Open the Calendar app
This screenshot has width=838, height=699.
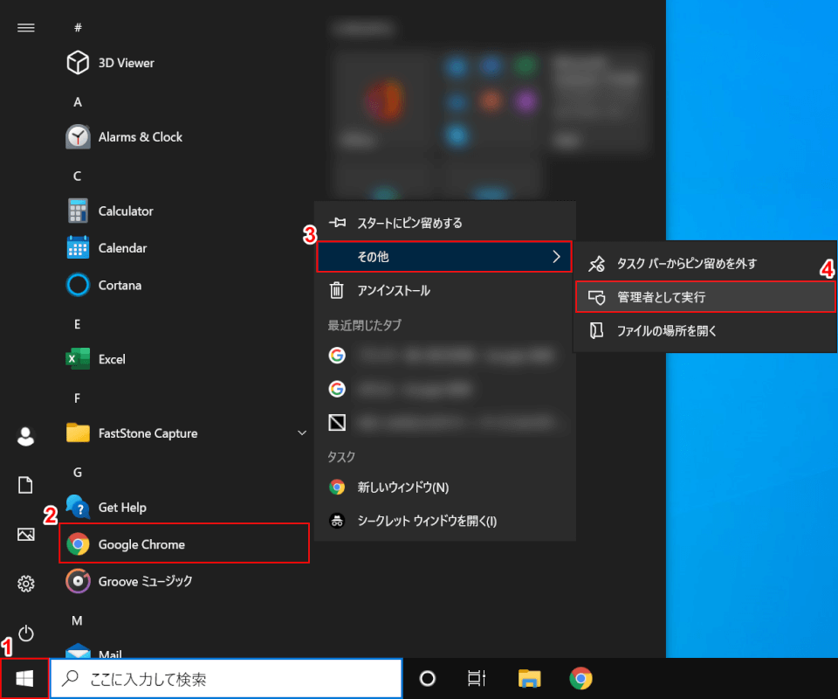pos(184,247)
